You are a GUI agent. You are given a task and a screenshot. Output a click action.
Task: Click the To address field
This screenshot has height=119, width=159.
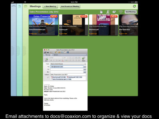click(x=67, y=67)
